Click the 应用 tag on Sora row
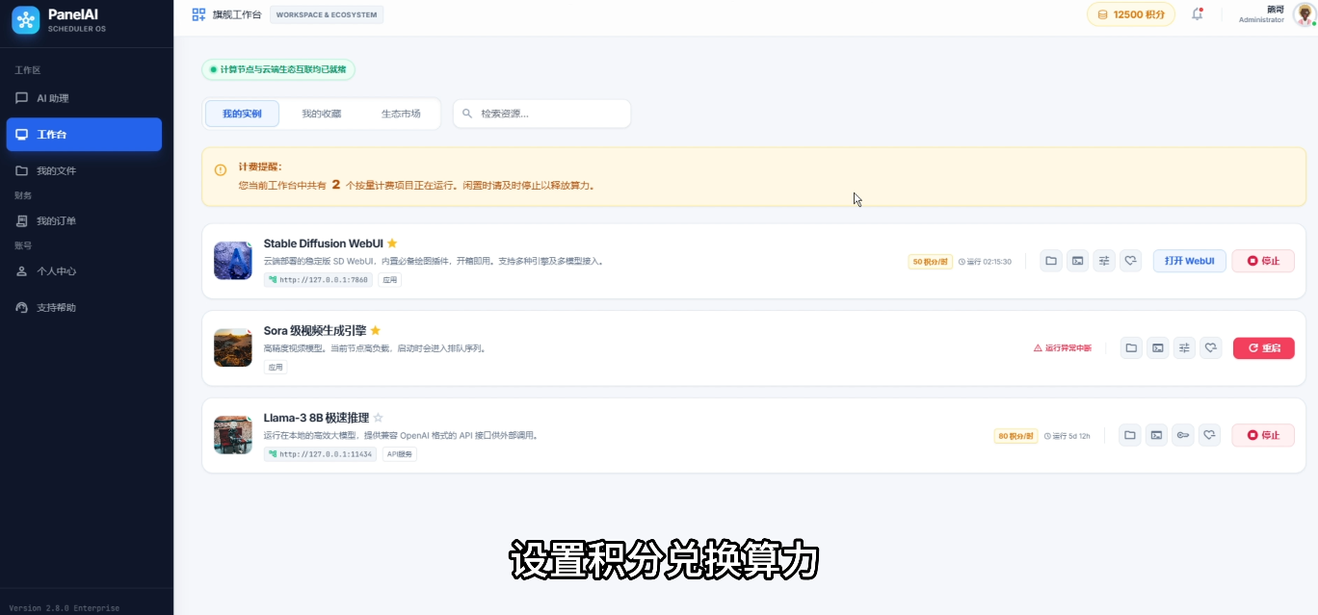This screenshot has height=615, width=1318. (x=276, y=368)
